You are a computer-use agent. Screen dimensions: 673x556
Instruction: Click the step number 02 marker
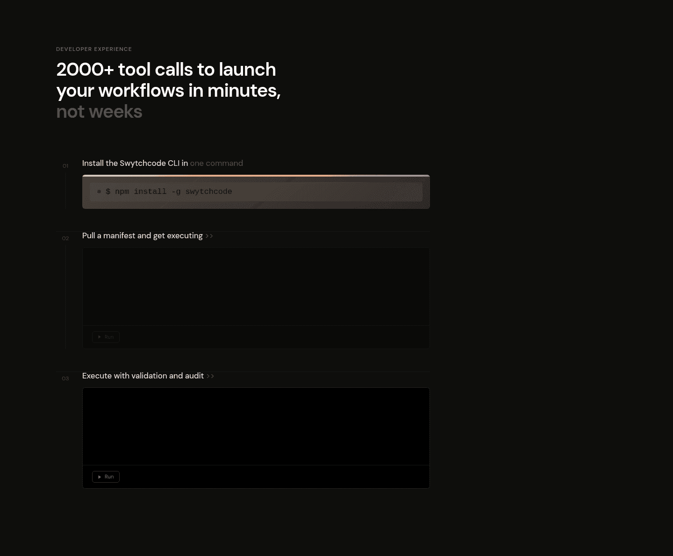65,238
